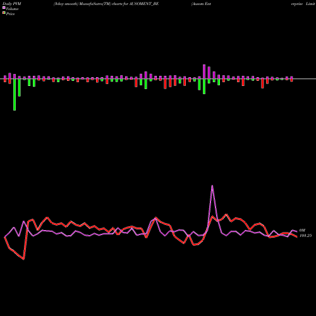Click the red-green Price legend swatch
The height and width of the screenshot is (316, 316).
4,13
